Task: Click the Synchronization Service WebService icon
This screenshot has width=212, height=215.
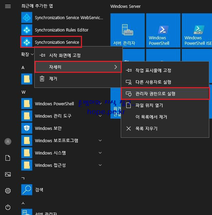Action: [27, 17]
